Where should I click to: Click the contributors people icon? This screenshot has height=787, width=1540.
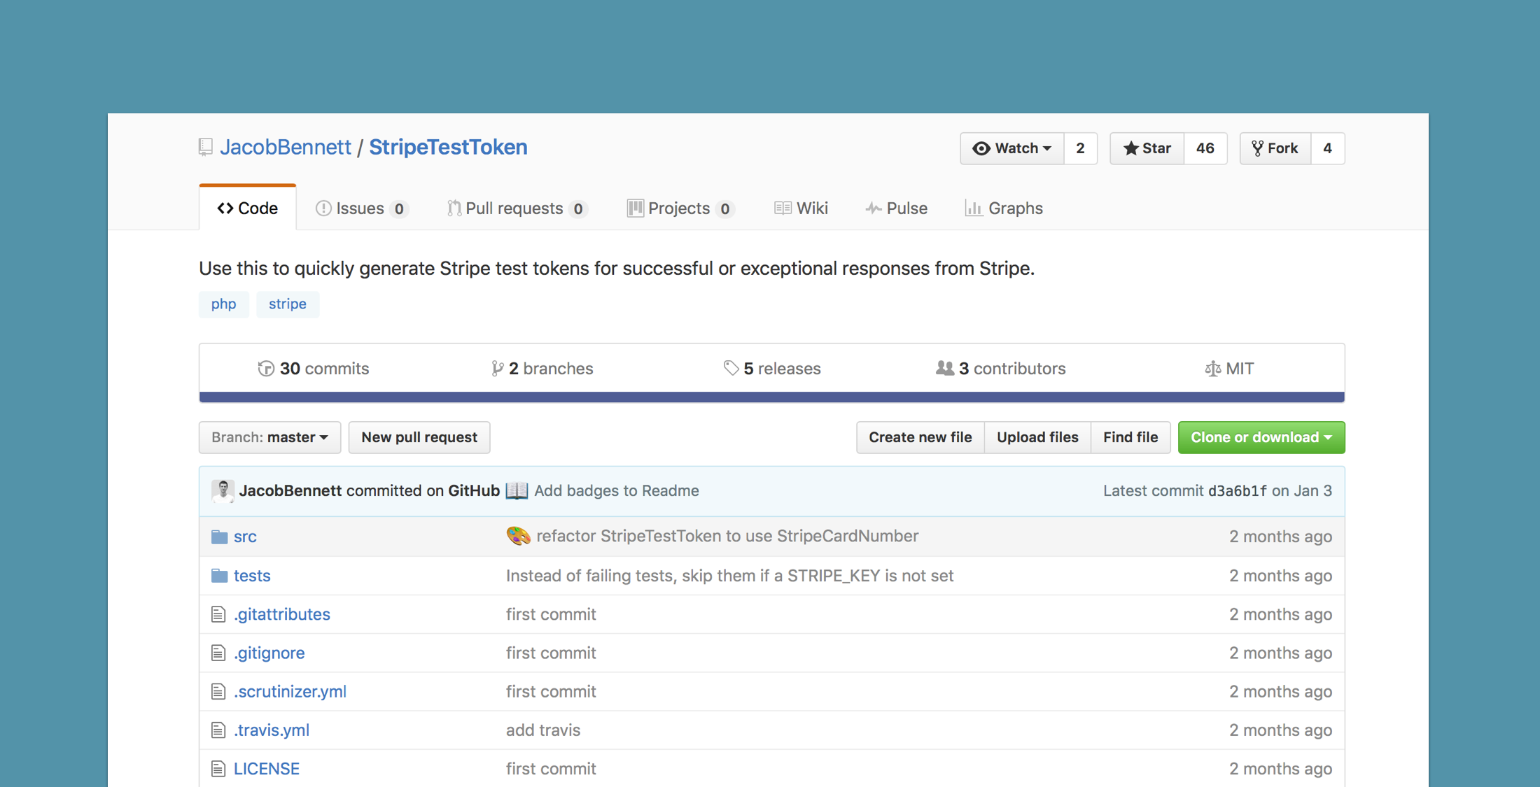point(945,367)
